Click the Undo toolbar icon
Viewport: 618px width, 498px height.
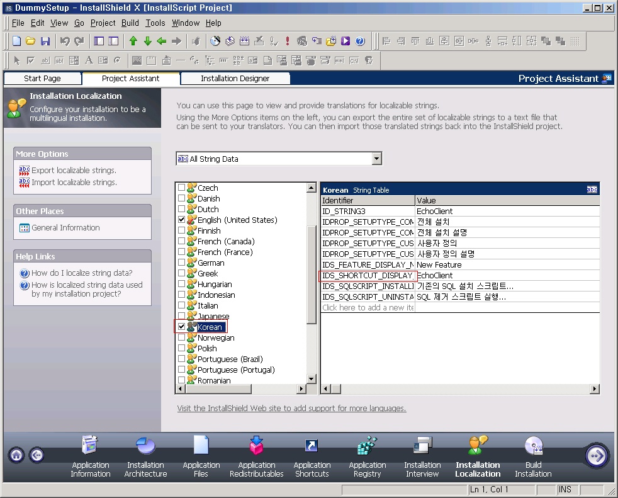coord(65,41)
